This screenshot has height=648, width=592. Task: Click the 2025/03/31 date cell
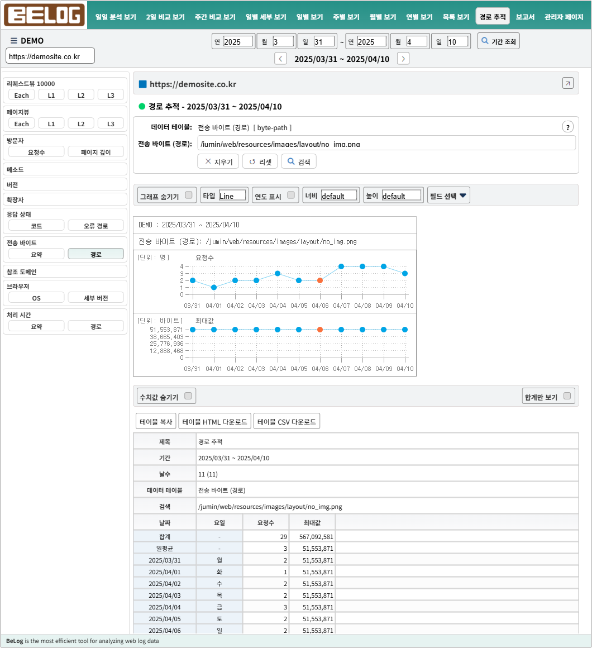164,560
